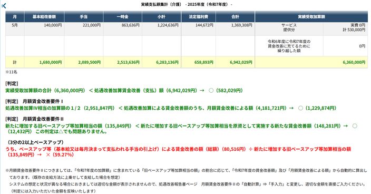371x194 pixels.
Task: Click the 6,283,136円 subtotal in the yellow row
Action: [167, 62]
